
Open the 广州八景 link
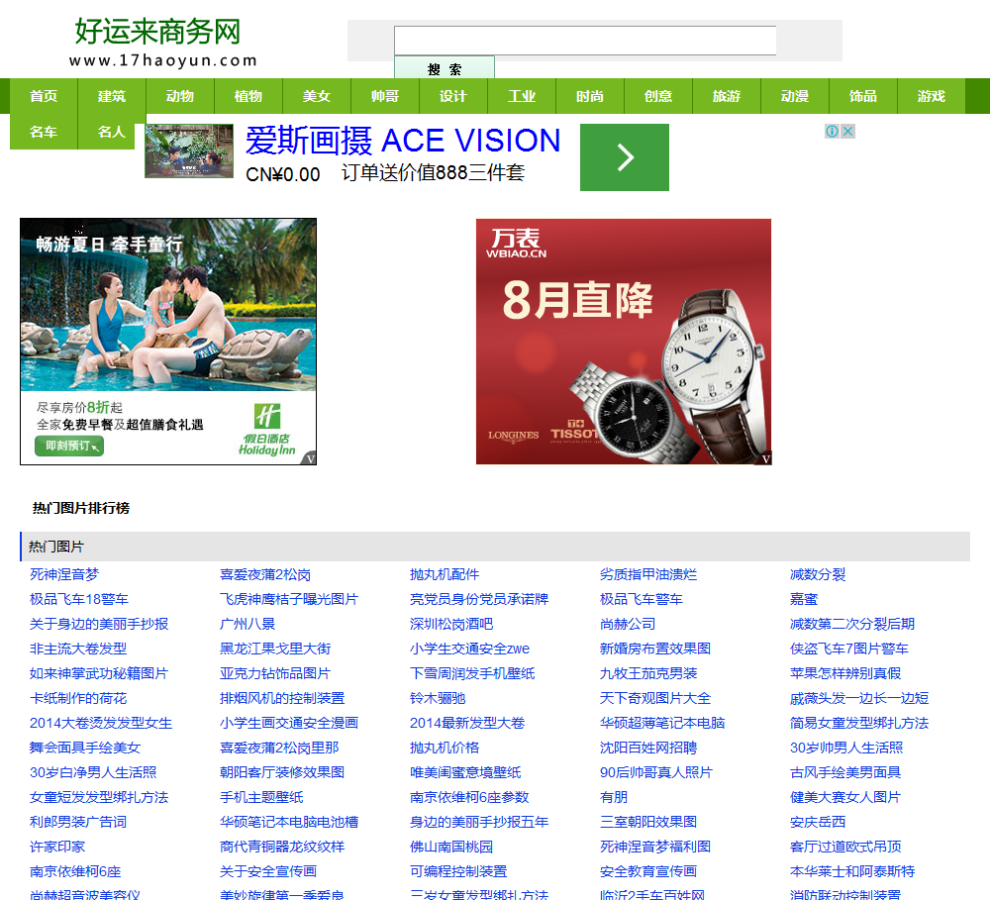[247, 624]
